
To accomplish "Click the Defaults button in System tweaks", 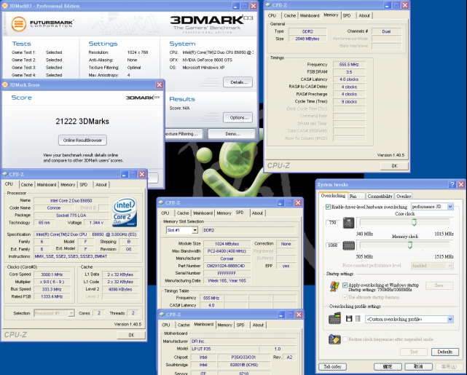I will click(x=444, y=352).
